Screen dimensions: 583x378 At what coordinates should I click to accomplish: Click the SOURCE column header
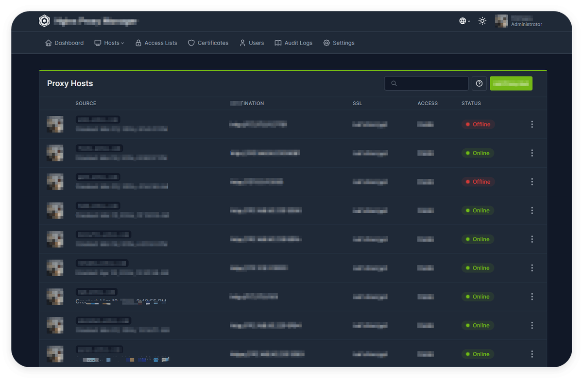click(86, 103)
